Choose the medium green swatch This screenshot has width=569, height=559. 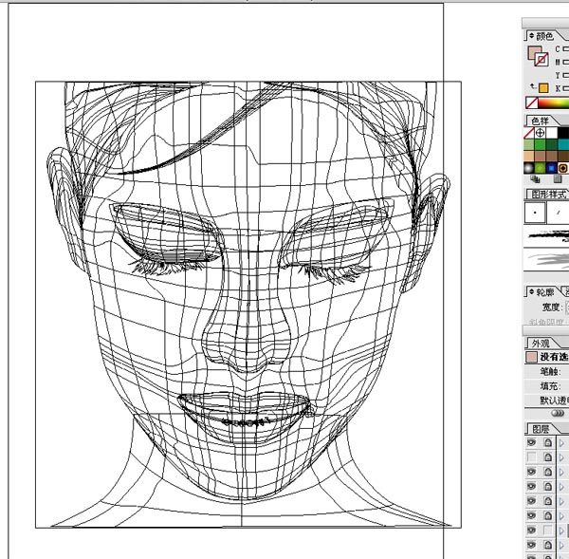pos(540,145)
